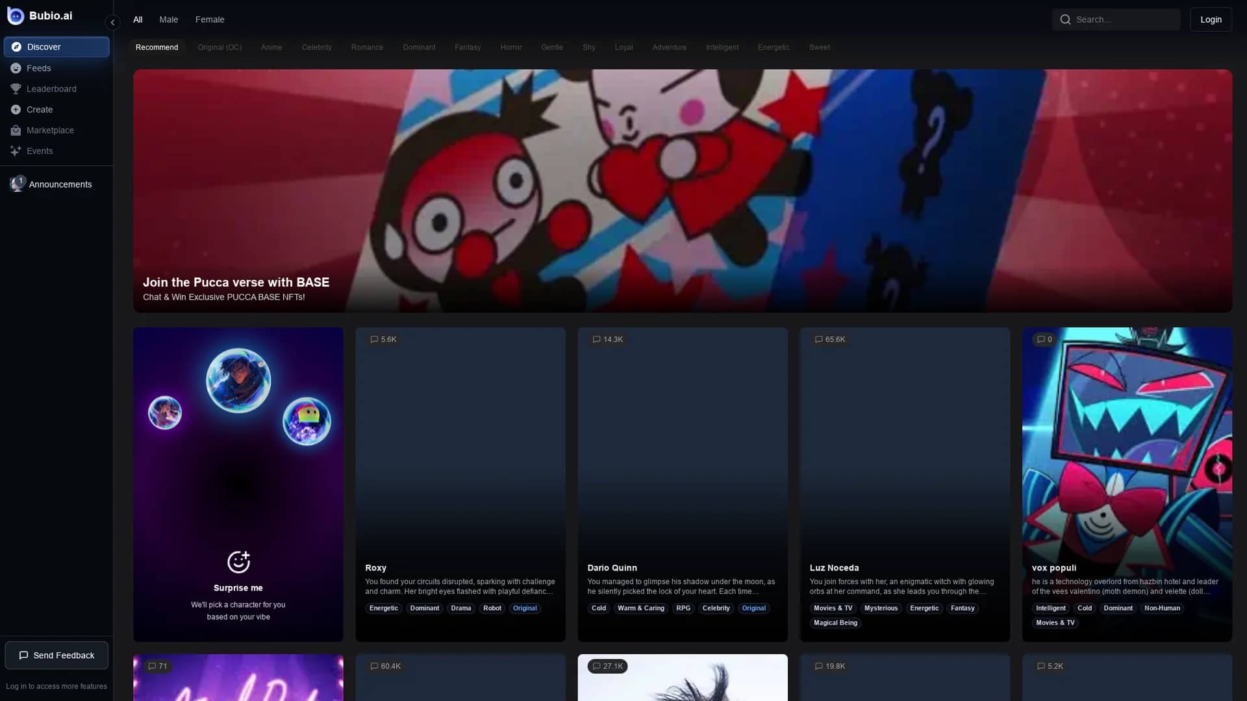Click the 65.6K chat count on Luz Noceda
The image size is (1247, 701).
point(830,339)
